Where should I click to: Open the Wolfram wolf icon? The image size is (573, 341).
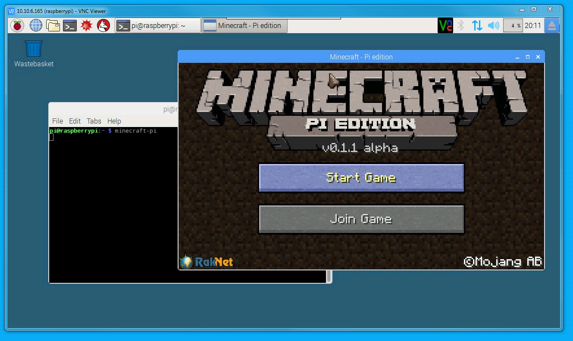pos(103,26)
